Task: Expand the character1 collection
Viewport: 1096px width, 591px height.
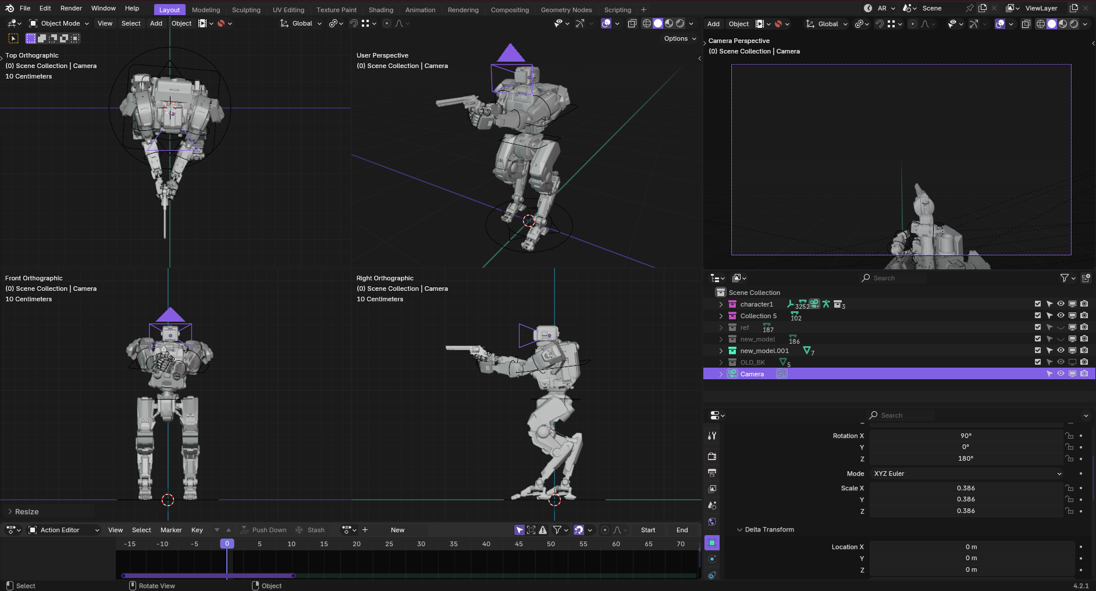Action: (x=721, y=304)
